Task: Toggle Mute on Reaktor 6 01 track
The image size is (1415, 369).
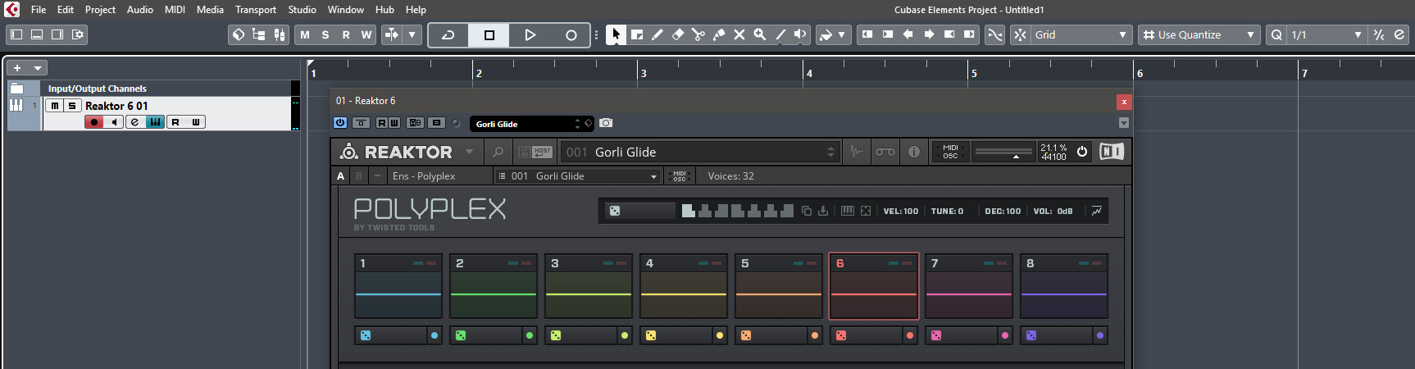Action: [54, 106]
